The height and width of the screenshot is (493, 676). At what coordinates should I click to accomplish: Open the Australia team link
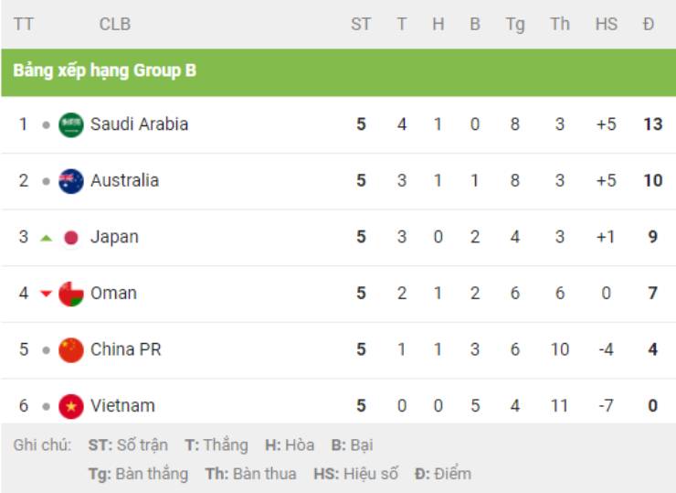[x=124, y=180]
